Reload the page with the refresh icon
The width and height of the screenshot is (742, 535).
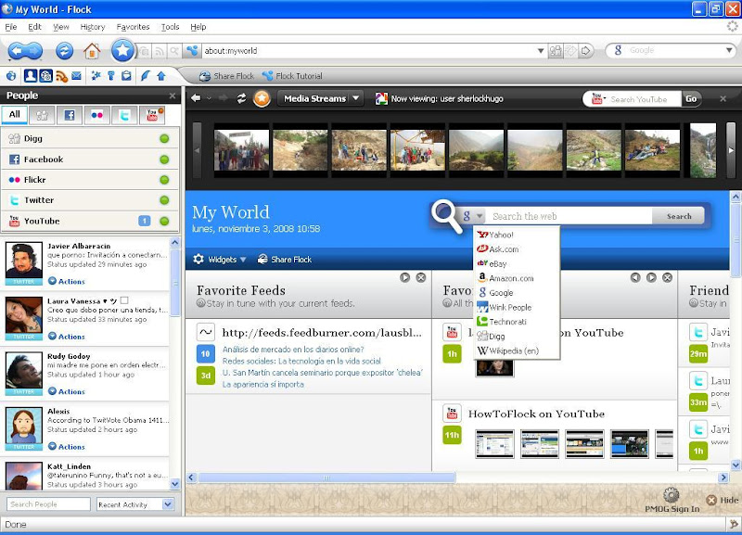pos(64,51)
